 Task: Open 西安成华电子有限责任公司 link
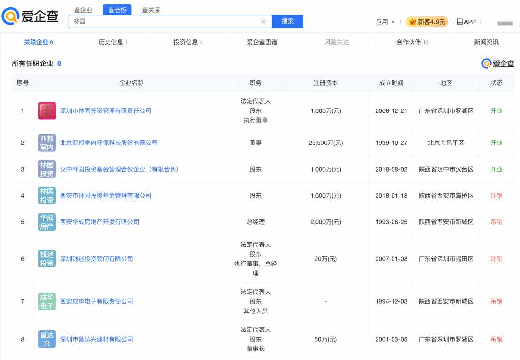[96, 301]
